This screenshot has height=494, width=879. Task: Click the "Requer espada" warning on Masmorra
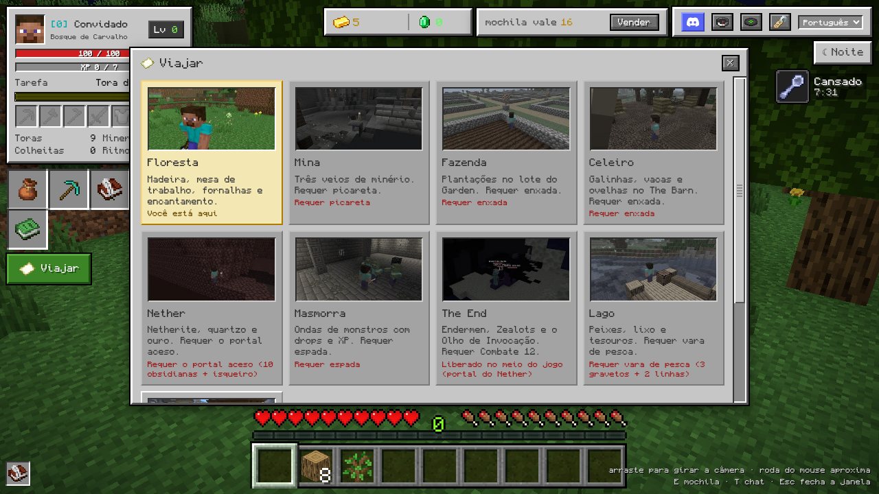327,364
